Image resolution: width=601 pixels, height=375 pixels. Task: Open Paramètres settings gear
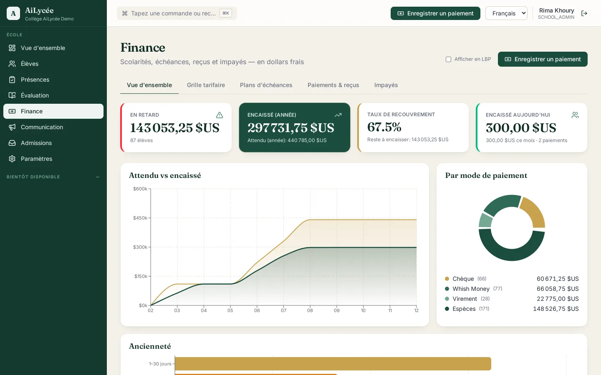(12, 159)
